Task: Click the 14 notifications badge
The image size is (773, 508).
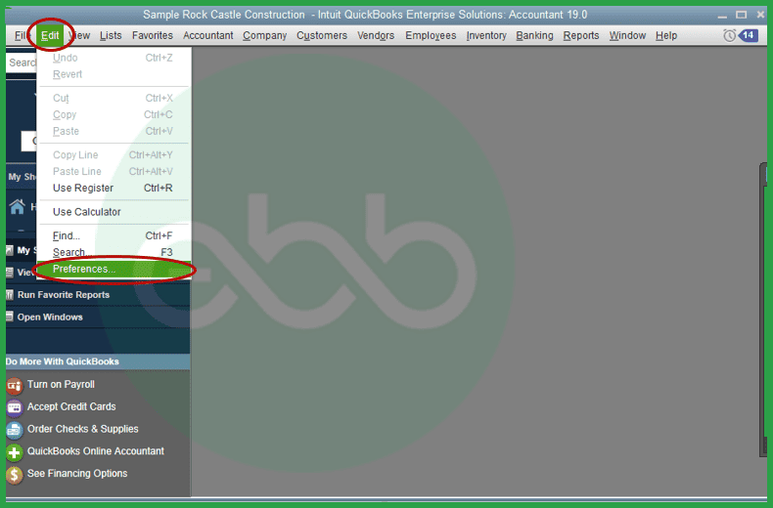Action: [x=749, y=35]
